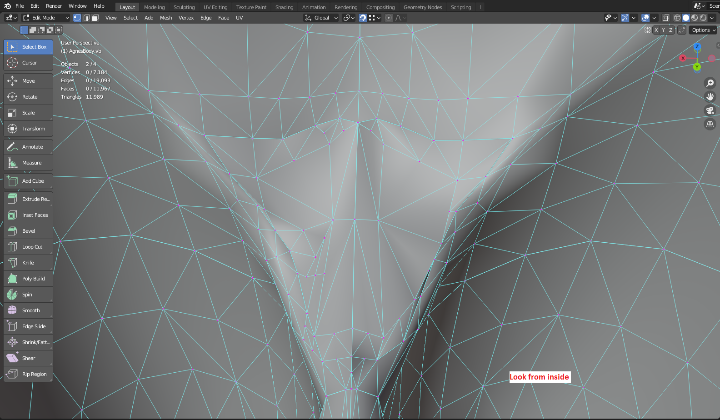720x420 pixels.
Task: Select the Extrude Region tool
Action: point(28,199)
